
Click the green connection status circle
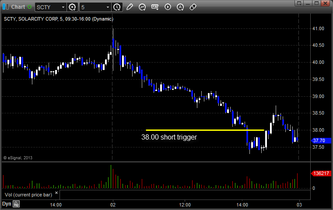point(29,7)
